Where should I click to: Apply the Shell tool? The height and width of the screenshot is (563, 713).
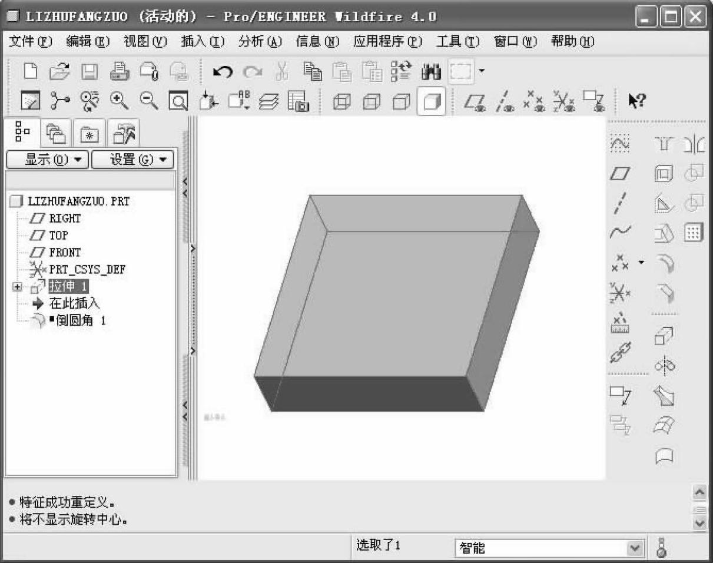click(x=664, y=174)
